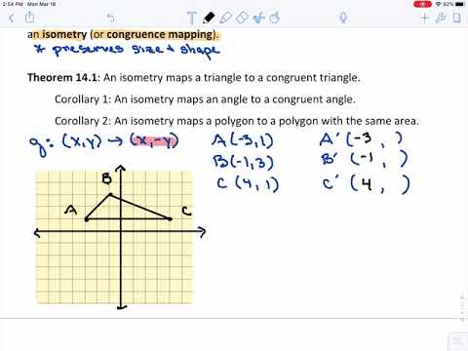The width and height of the screenshot is (468, 351).
Task: Select the Eraser tool
Action: pyautogui.click(x=242, y=18)
